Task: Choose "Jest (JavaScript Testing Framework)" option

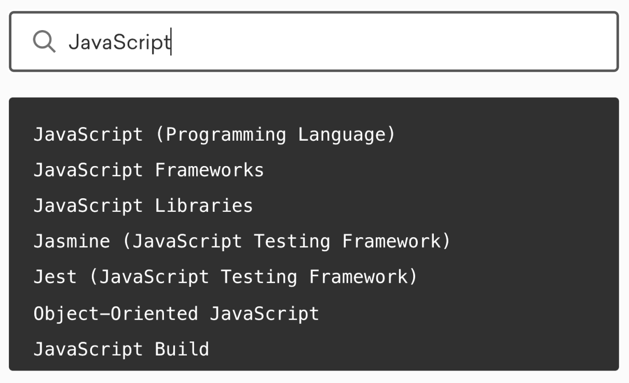Action: coord(225,277)
